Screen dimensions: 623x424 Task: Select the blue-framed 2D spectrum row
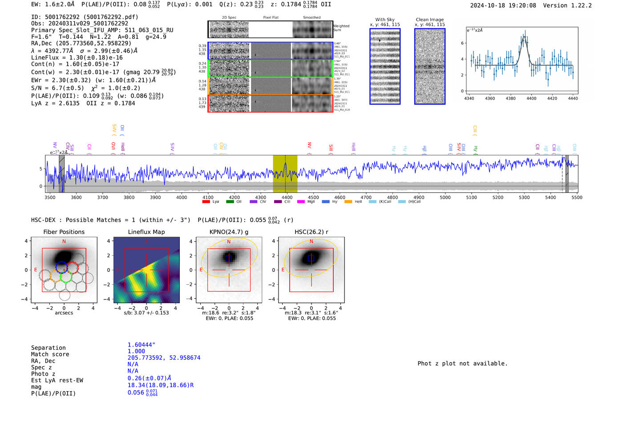click(x=271, y=51)
